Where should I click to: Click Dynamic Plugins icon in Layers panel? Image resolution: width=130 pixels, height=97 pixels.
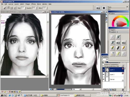pos(106,89)
